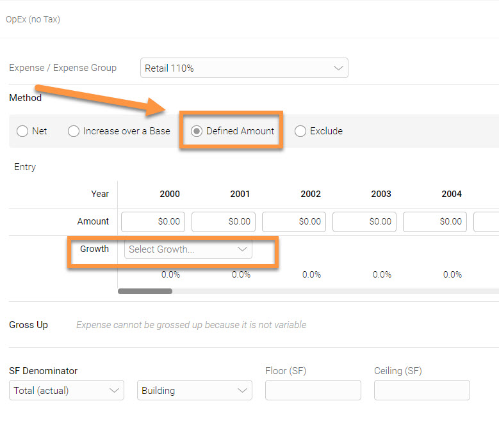Open the Building dropdown
This screenshot has width=499, height=440.
[194, 390]
